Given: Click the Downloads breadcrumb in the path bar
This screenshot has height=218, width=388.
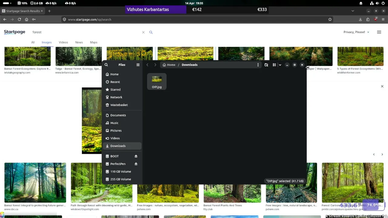Looking at the screenshot, I should (189, 65).
